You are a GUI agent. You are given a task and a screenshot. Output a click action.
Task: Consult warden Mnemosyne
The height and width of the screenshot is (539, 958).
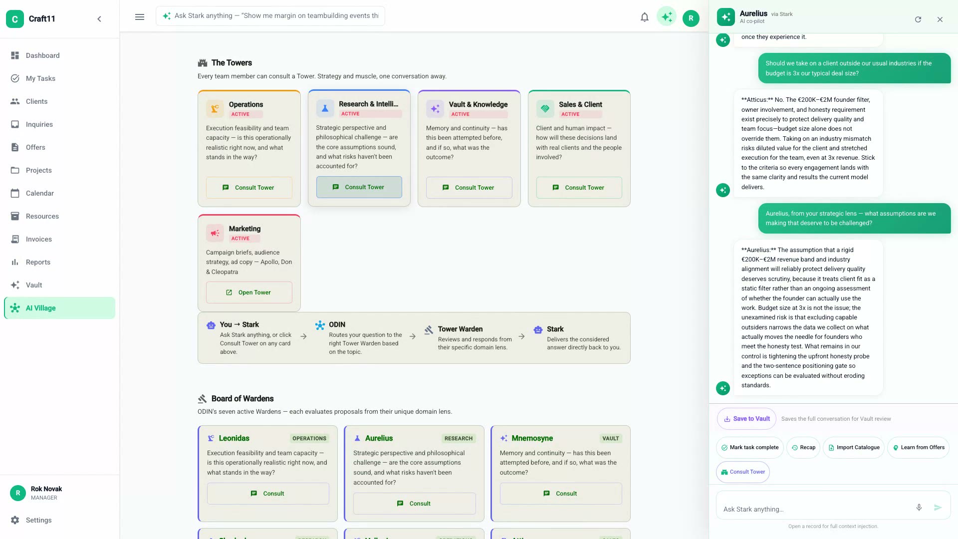coord(561,494)
